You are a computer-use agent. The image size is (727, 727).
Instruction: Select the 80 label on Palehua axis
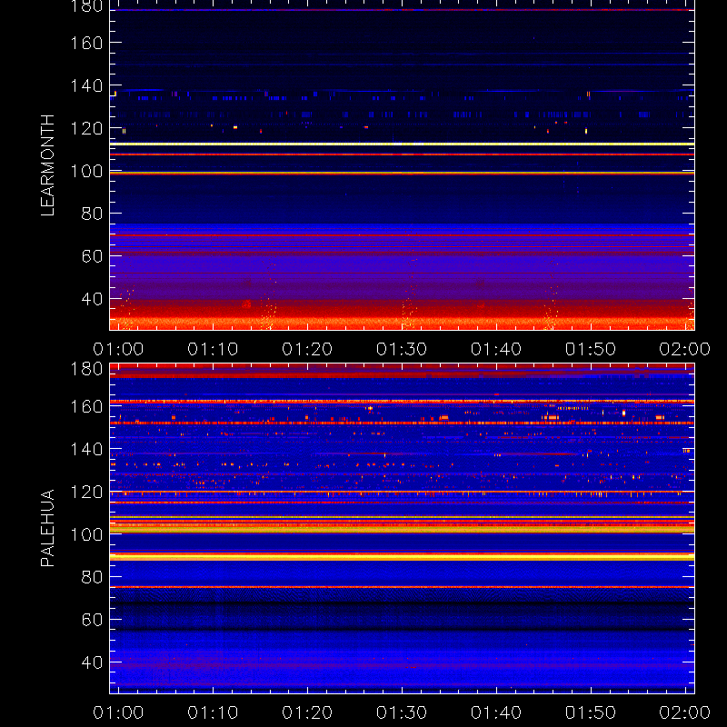pyautogui.click(x=92, y=577)
